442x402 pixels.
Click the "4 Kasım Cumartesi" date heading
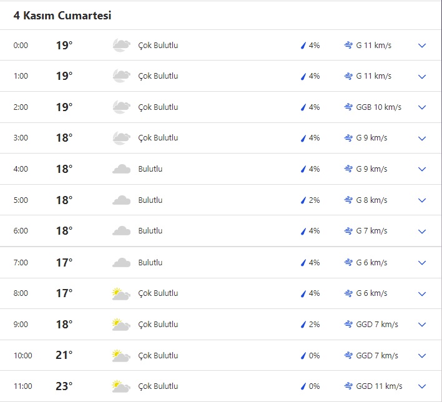(x=62, y=15)
